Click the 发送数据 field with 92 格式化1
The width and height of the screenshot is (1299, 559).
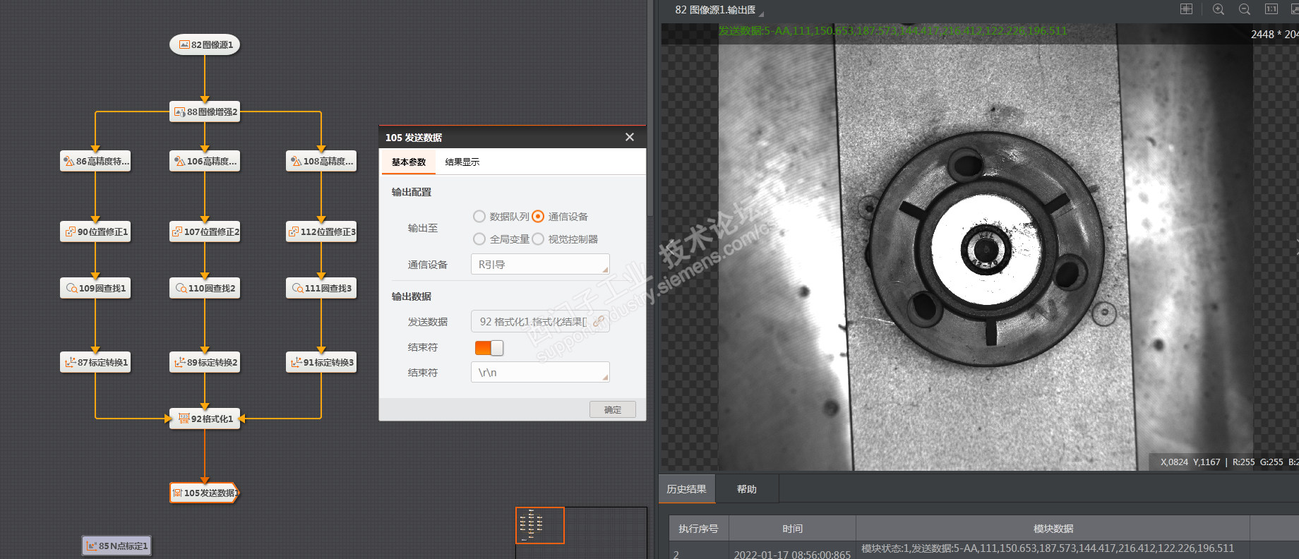540,321
